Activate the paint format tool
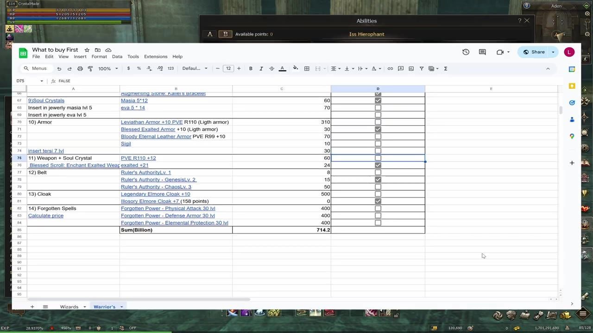 [x=90, y=68]
